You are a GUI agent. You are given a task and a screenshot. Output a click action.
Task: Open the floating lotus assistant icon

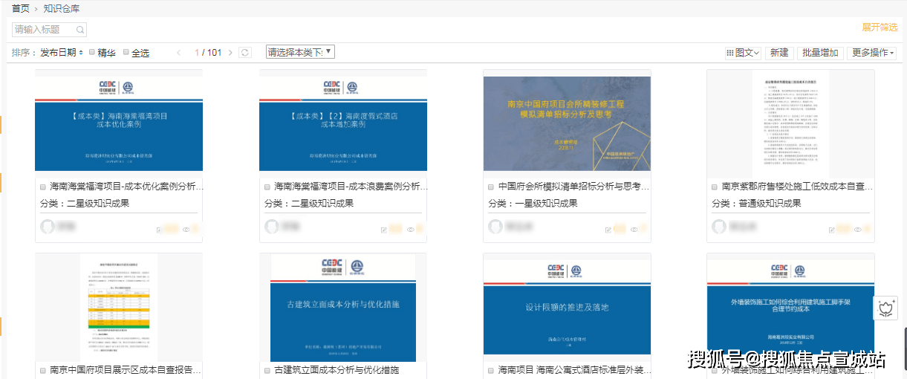tap(885, 308)
